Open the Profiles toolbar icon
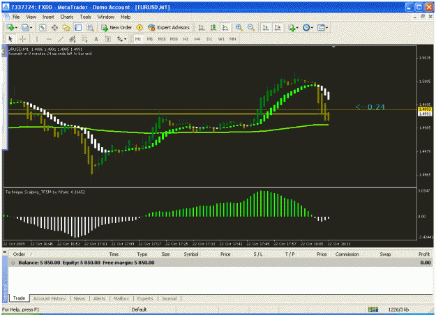 click(25, 27)
